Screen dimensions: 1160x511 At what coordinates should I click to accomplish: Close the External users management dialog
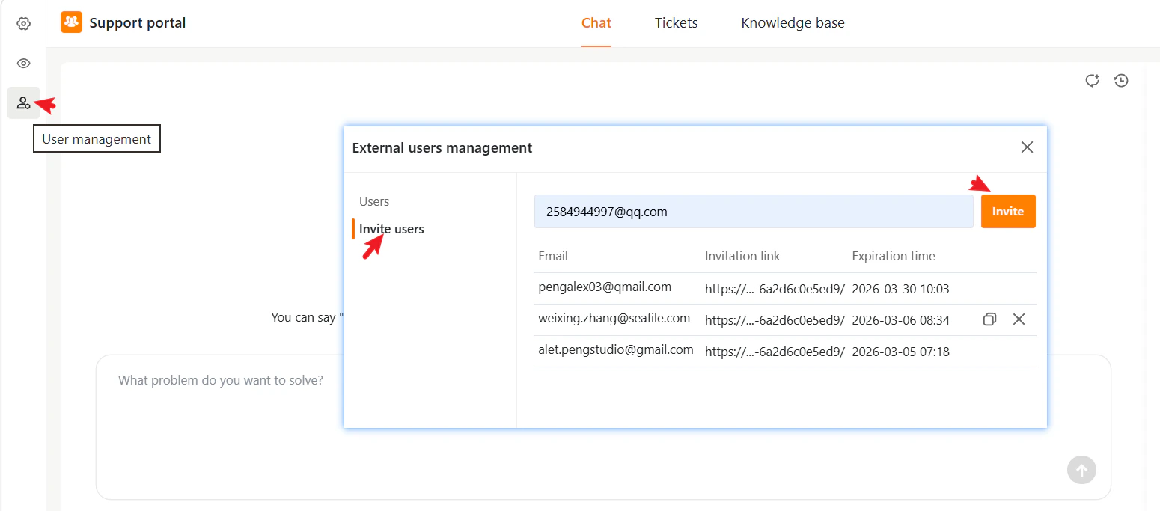(1027, 147)
